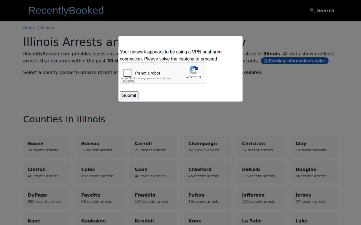The image size is (361, 225).
Task: Choose Jersey county
Action: pyautogui.click(x=314, y=198)
